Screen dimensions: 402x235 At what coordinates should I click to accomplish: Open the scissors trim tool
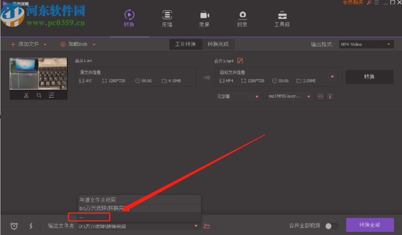[26, 95]
